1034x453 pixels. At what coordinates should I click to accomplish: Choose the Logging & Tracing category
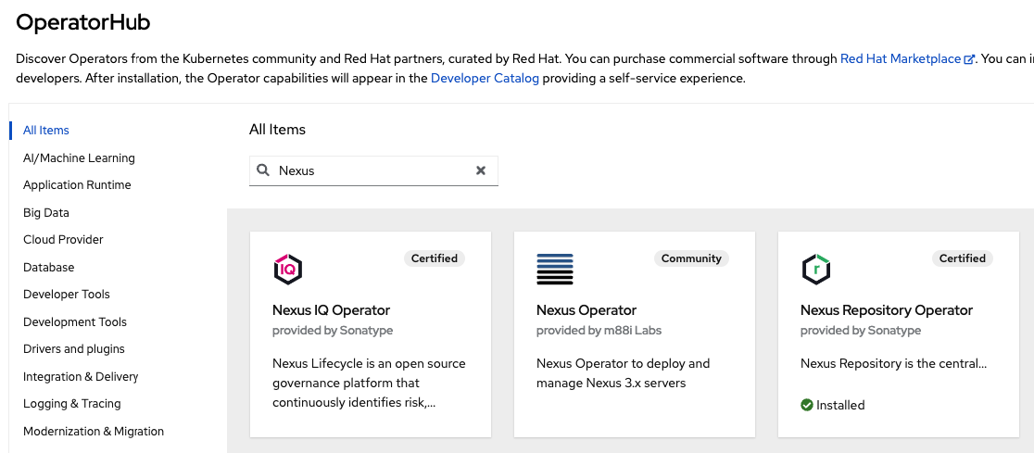pos(72,404)
